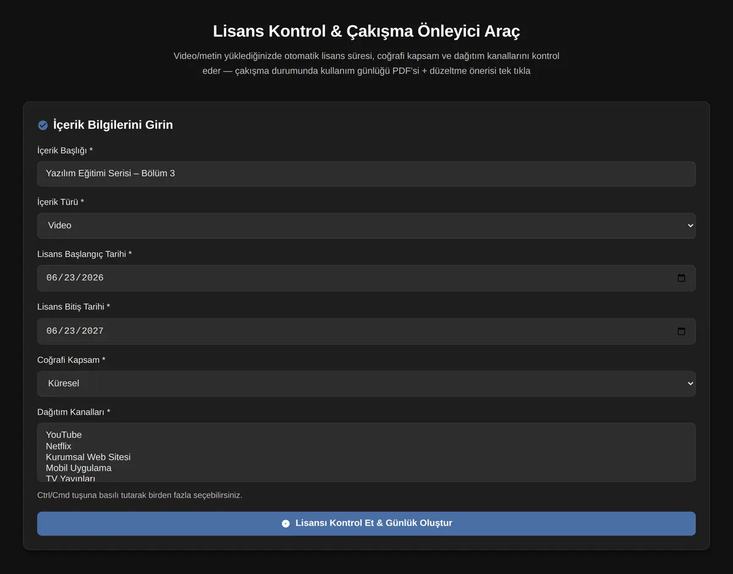The height and width of the screenshot is (574, 733).
Task: Select YouTube in Dağıtım Kanalları list
Action: click(x=365, y=435)
